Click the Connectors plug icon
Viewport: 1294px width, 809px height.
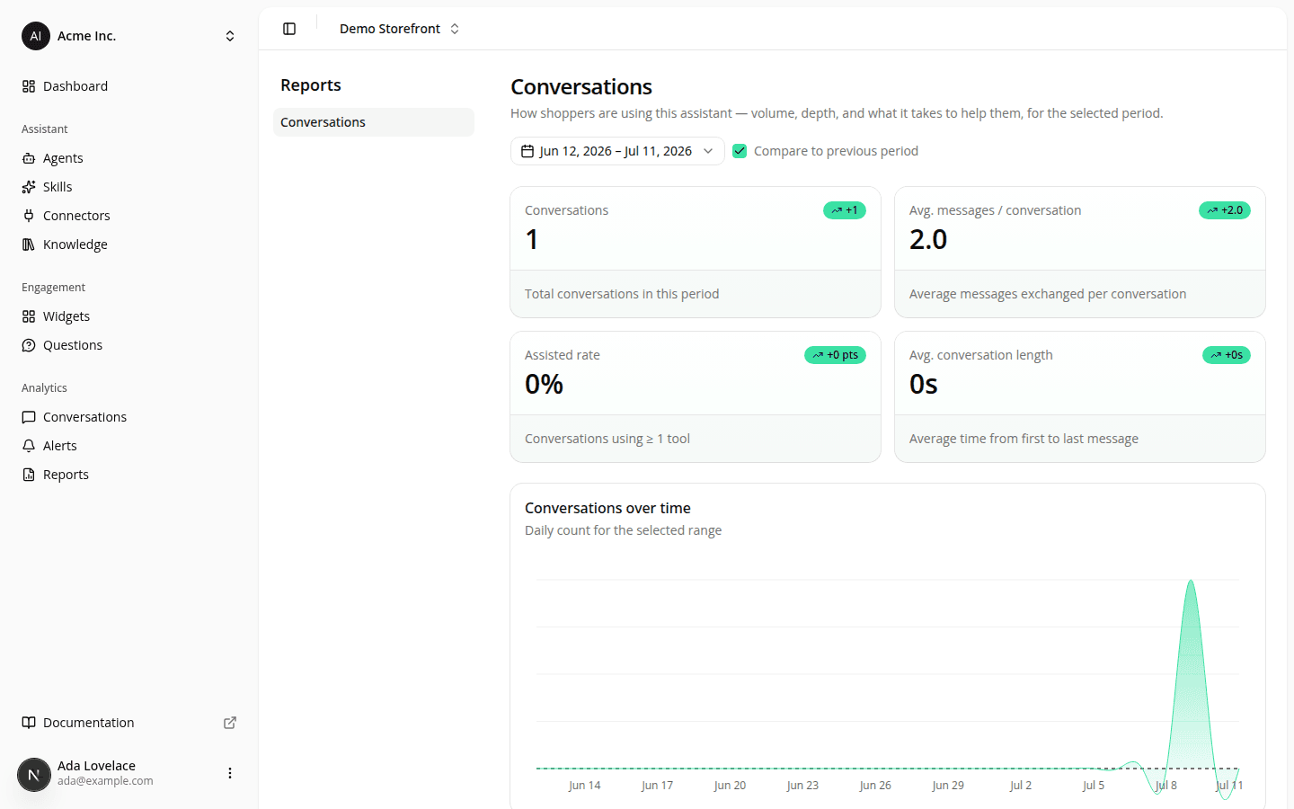[x=29, y=216]
